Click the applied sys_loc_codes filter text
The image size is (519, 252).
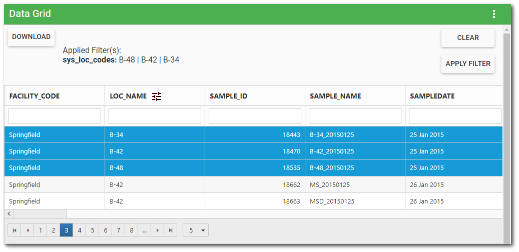(121, 60)
